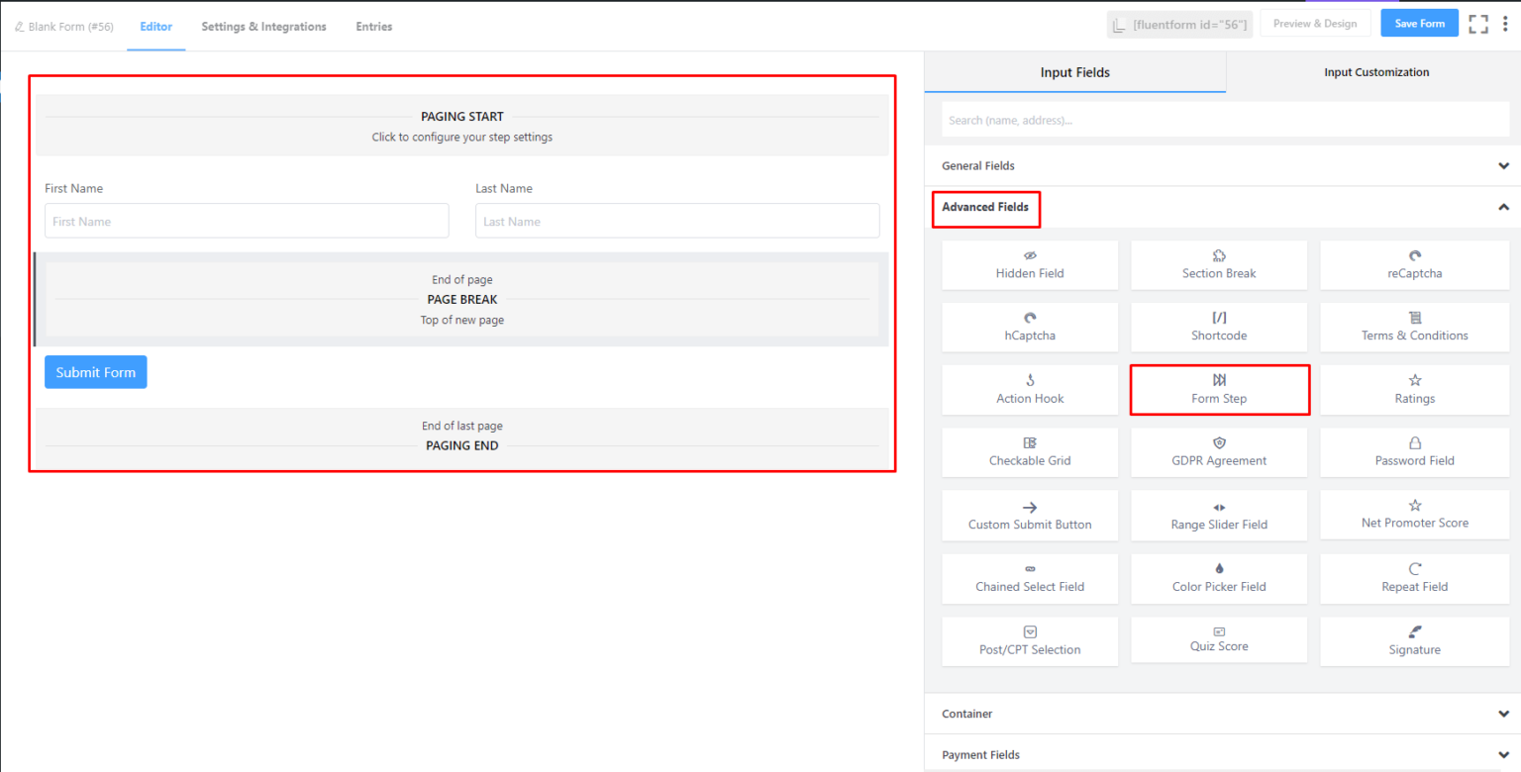The width and height of the screenshot is (1521, 772).
Task: Insert an hCaptcha field
Action: pyautogui.click(x=1030, y=327)
